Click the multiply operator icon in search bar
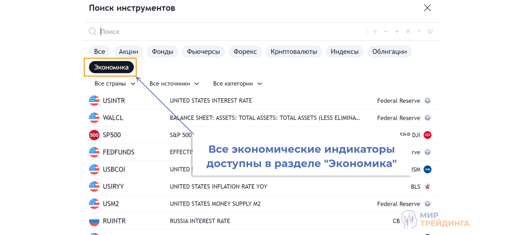Screen dimensions: 509x235 [408, 31]
